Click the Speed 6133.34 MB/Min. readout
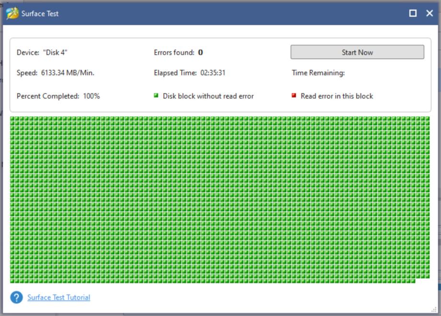This screenshot has height=316, width=441. click(56, 73)
